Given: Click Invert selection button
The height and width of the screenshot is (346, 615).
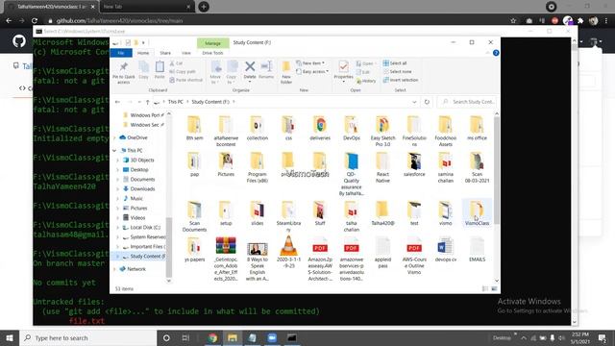Looking at the screenshot, I should 401,80.
